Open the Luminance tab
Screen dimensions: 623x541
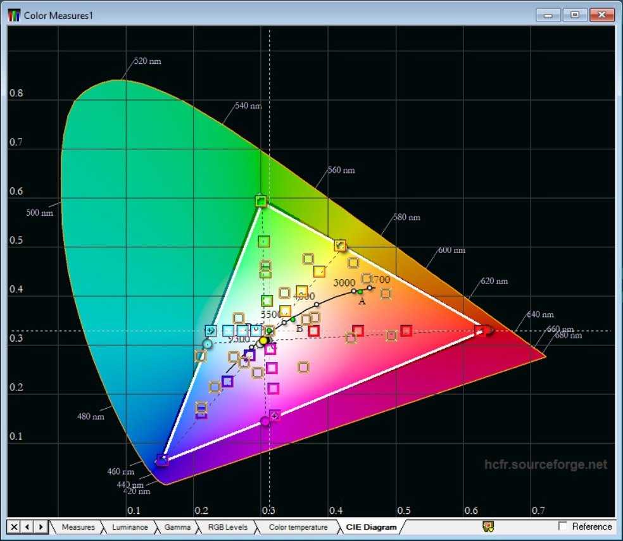tap(130, 527)
